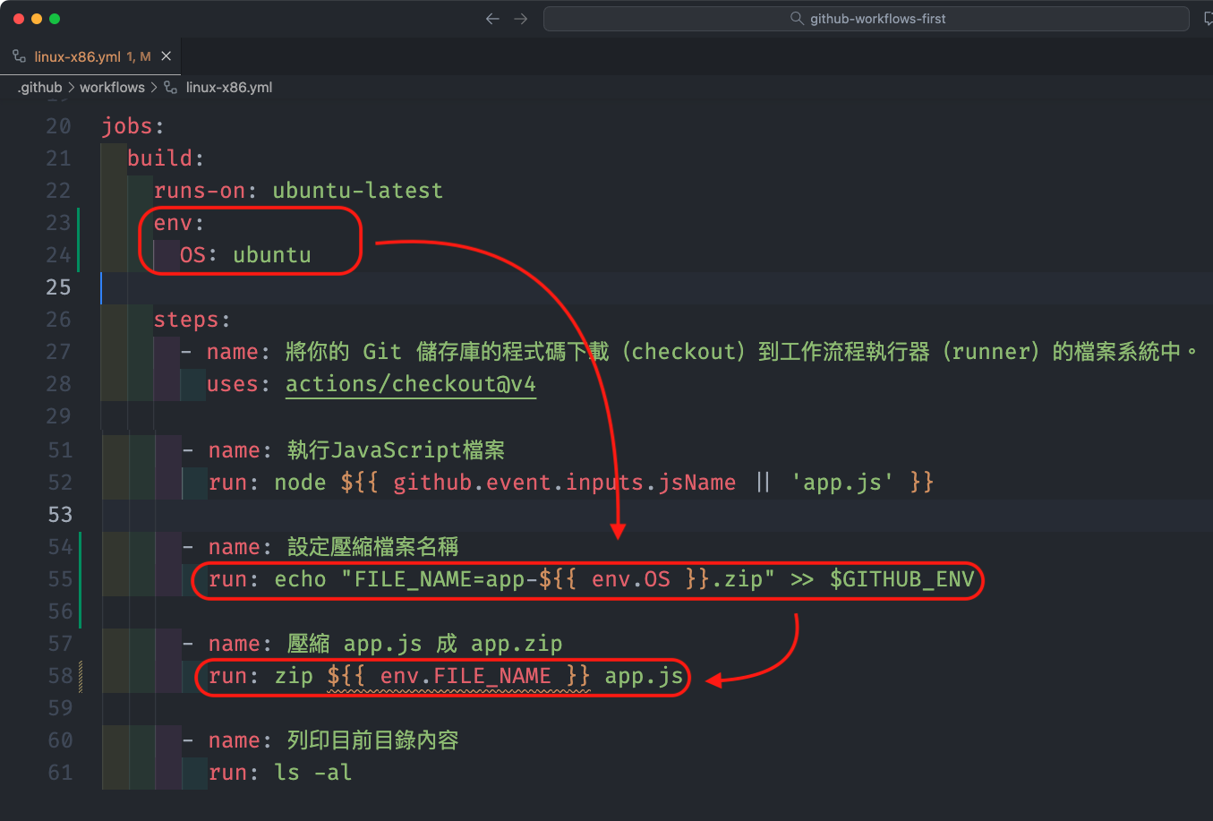Screen dimensions: 1213x821
Task: Click the red close window button
Action: [x=19, y=19]
